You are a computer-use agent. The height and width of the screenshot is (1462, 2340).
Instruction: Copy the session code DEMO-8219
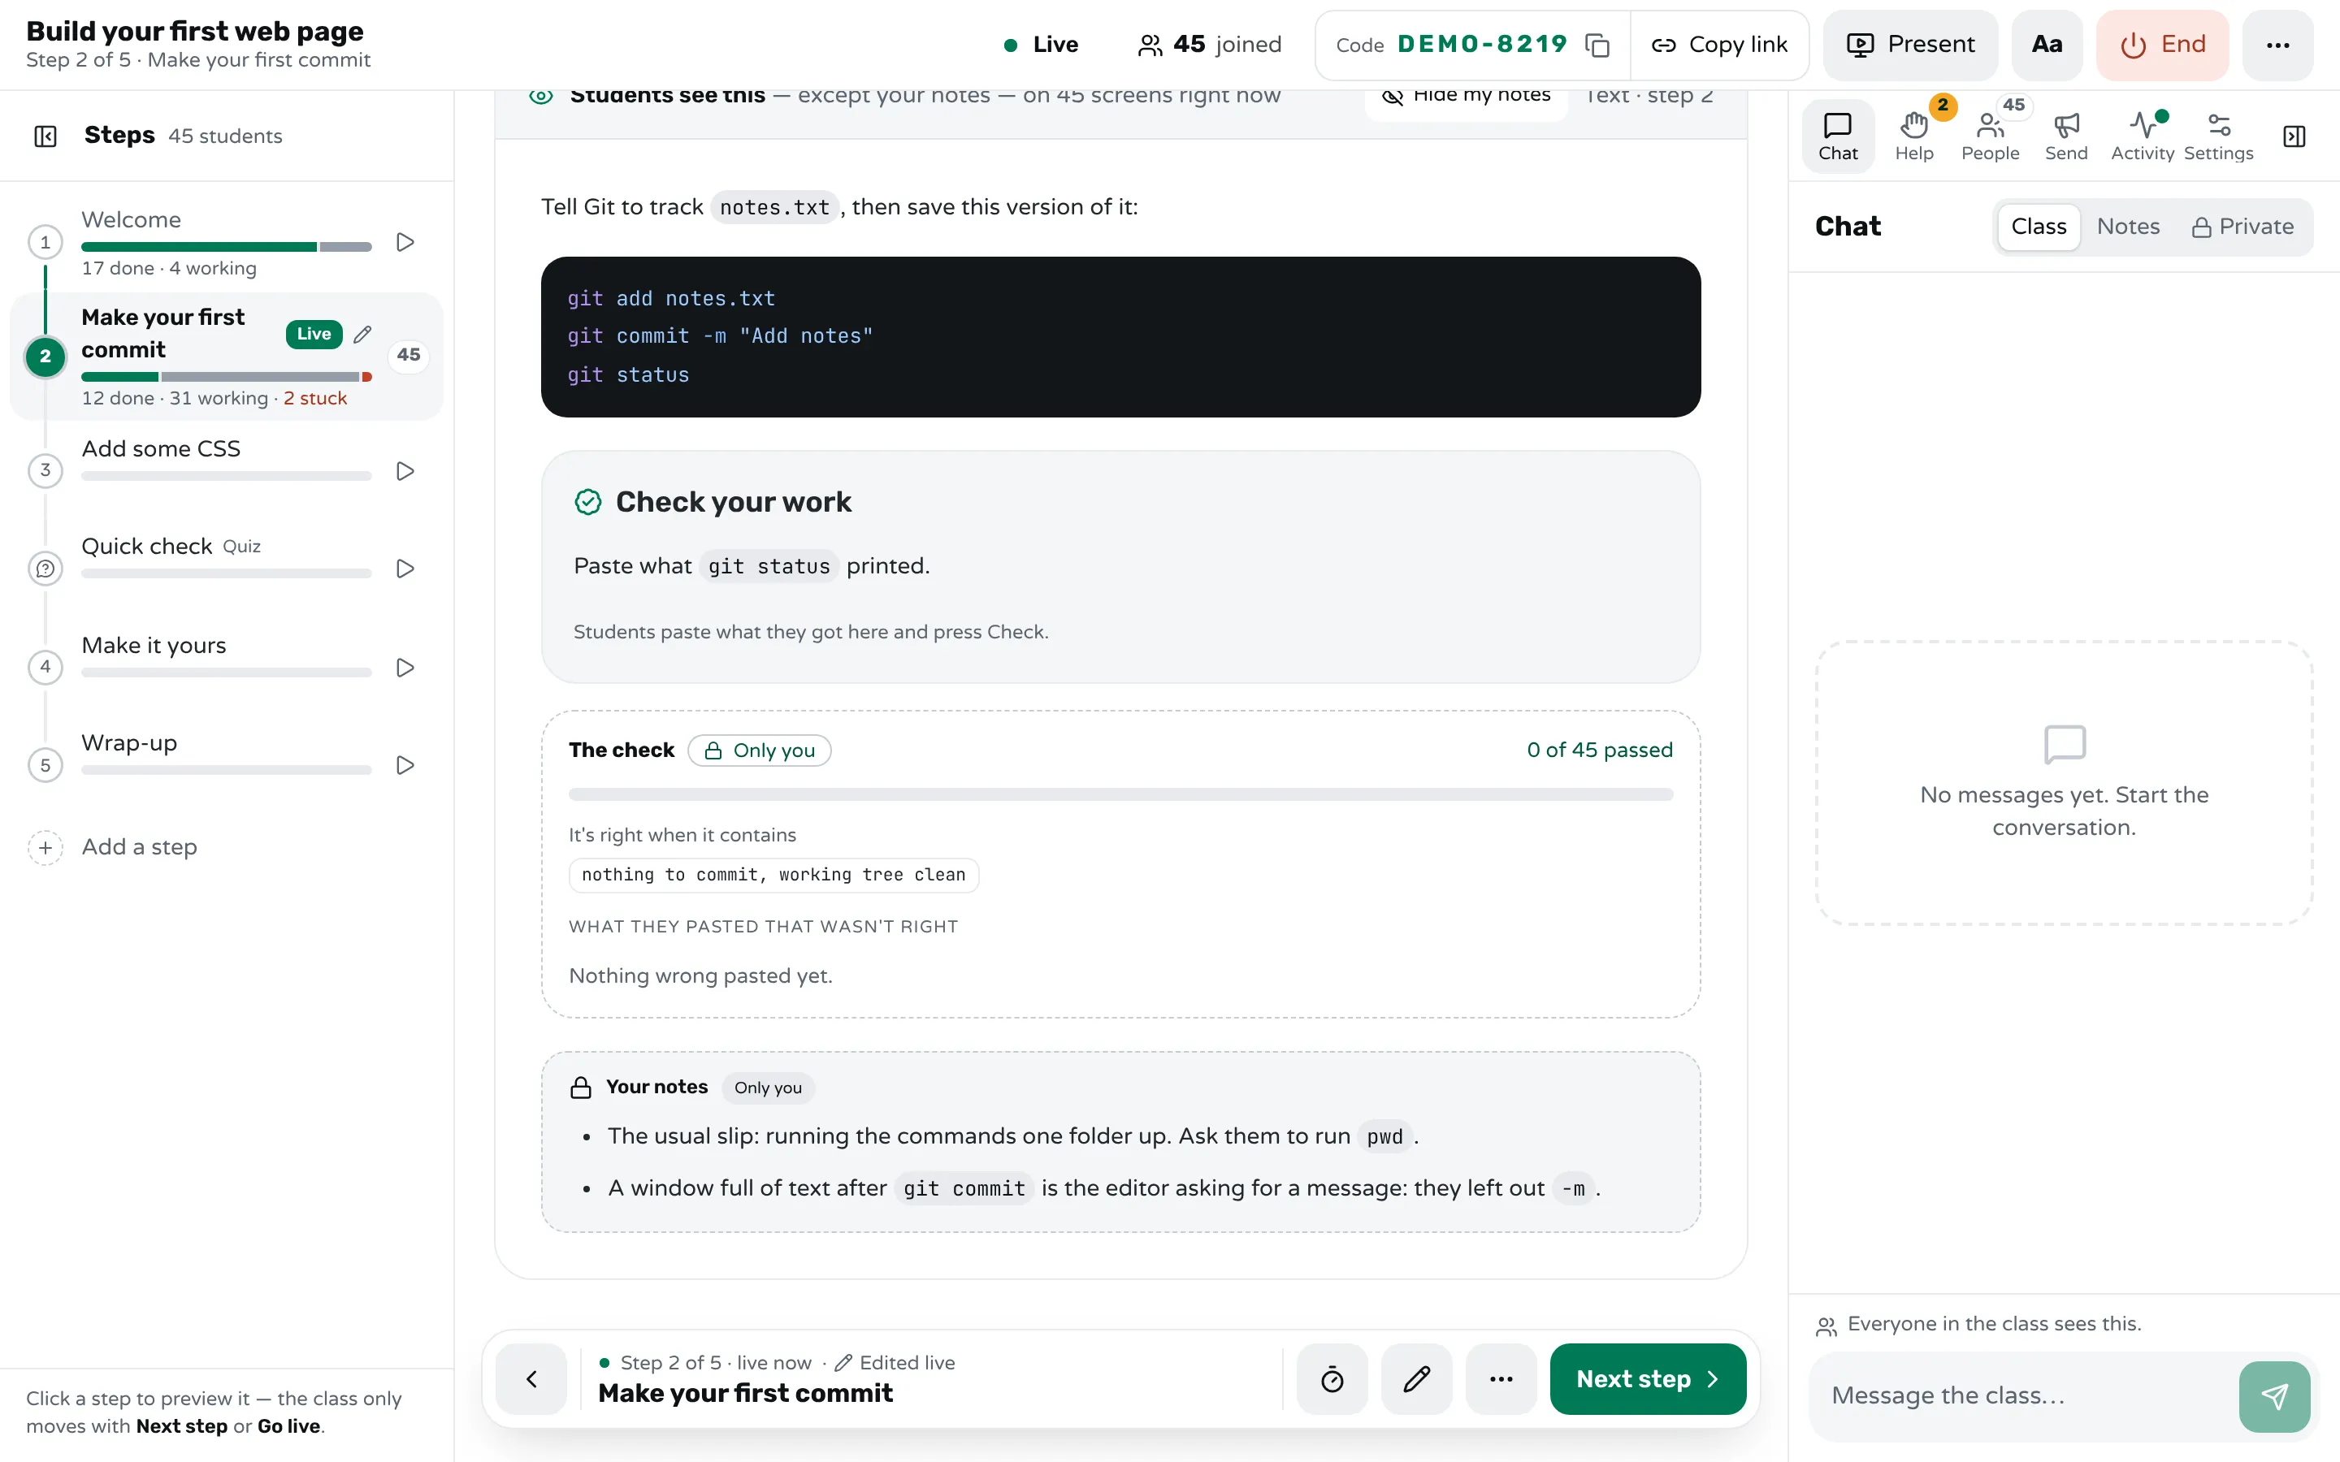coord(1597,45)
